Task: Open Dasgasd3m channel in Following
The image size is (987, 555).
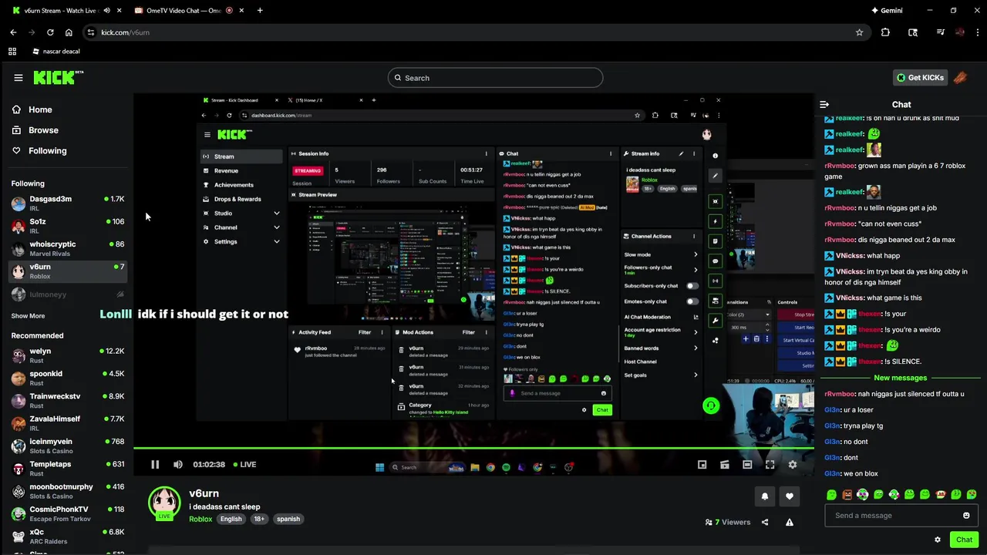Action: pos(68,203)
